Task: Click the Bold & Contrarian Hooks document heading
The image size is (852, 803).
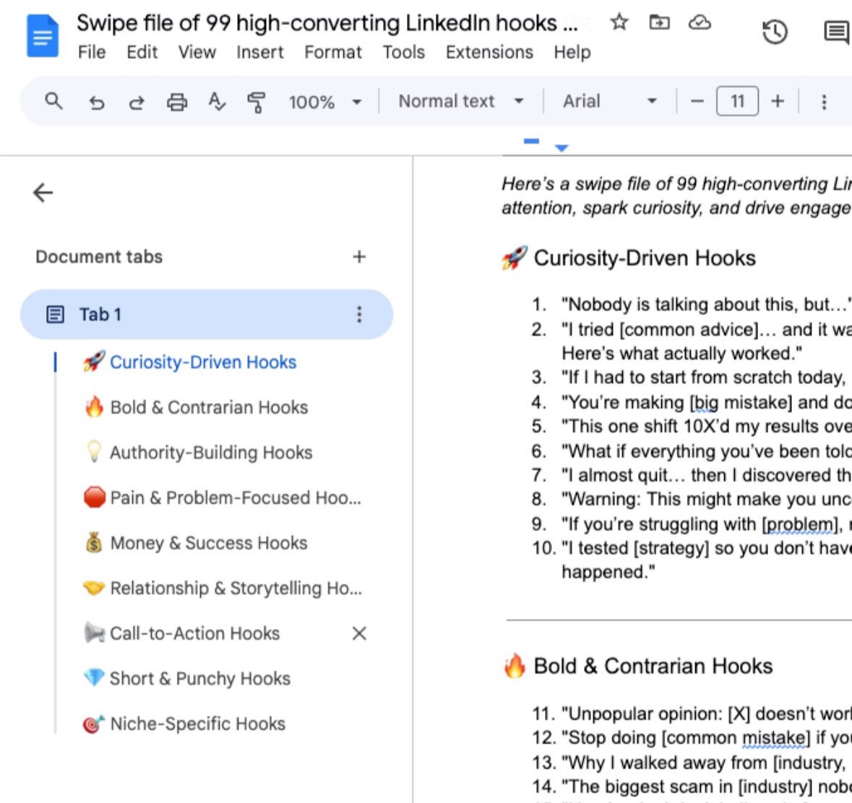Action: click(x=653, y=667)
